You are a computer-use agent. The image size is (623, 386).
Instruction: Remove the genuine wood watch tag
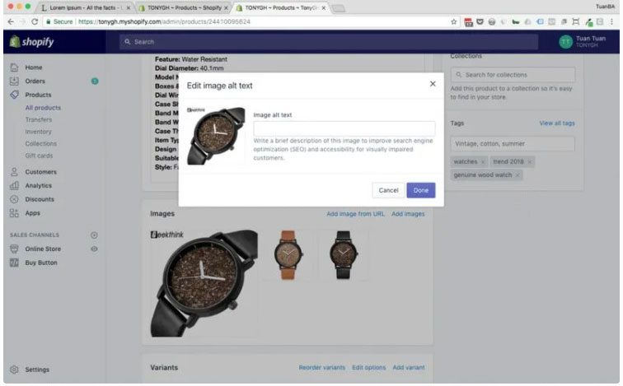click(x=518, y=175)
